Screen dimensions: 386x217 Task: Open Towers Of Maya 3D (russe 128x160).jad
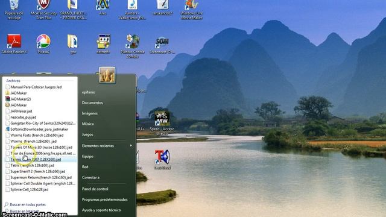(42, 147)
